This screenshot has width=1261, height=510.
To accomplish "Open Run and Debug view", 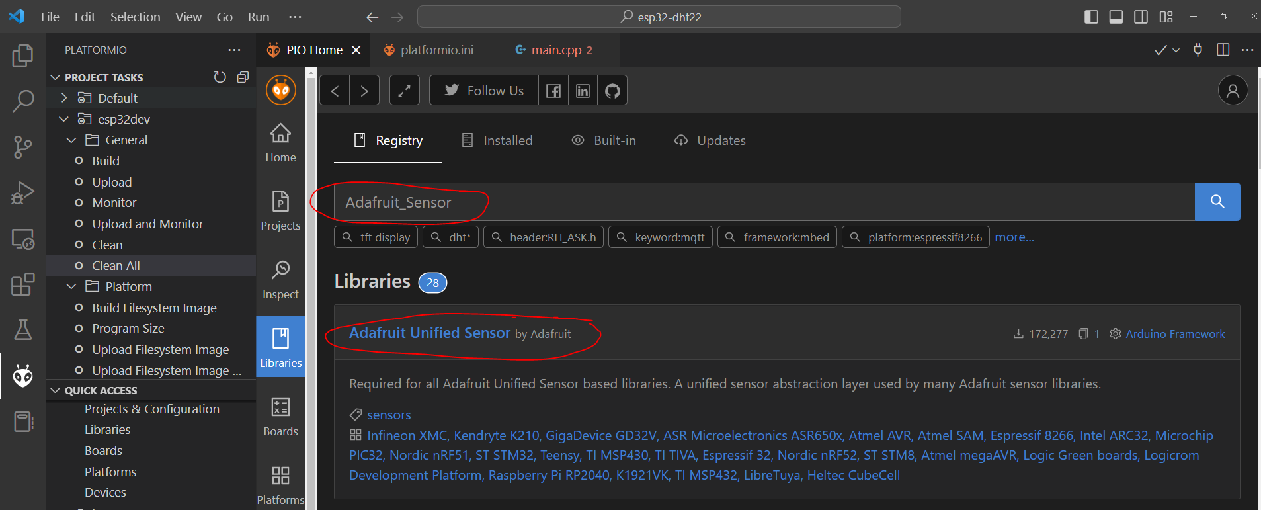I will pyautogui.click(x=22, y=193).
